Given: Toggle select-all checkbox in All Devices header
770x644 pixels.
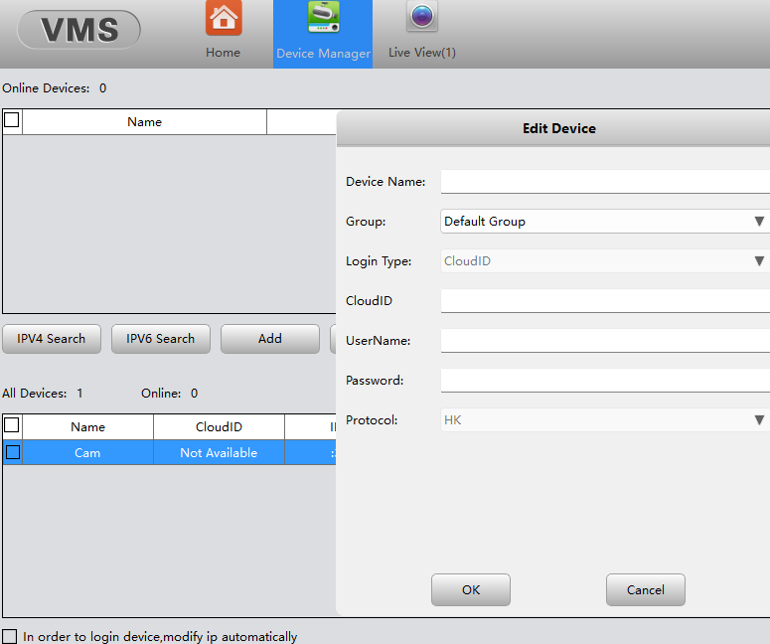Looking at the screenshot, I should (12, 426).
